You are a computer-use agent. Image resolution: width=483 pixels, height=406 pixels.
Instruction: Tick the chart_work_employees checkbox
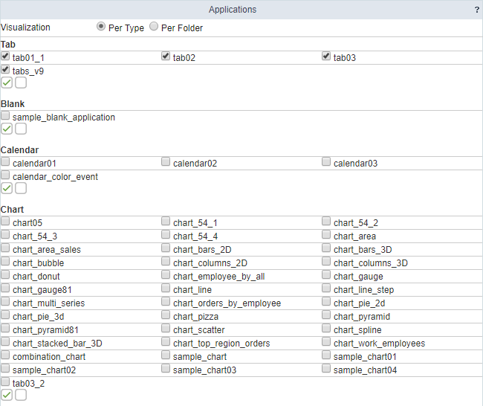[326, 343]
